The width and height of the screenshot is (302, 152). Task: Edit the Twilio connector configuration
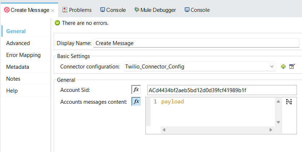292,67
